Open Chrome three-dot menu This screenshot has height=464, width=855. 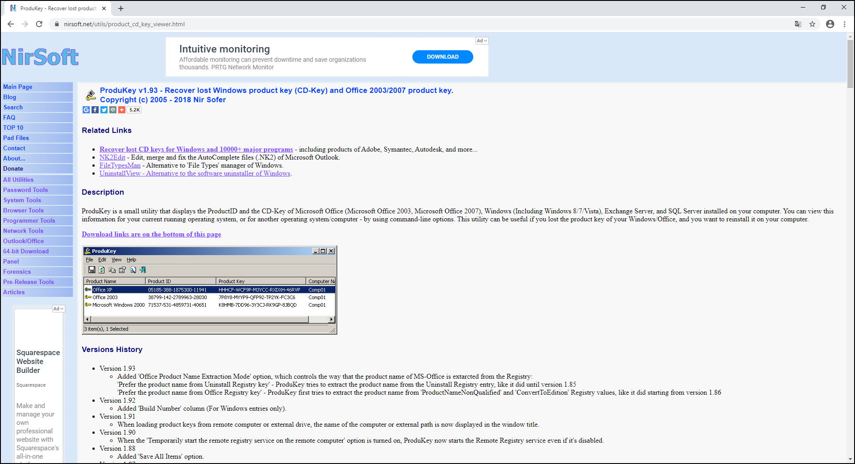844,24
